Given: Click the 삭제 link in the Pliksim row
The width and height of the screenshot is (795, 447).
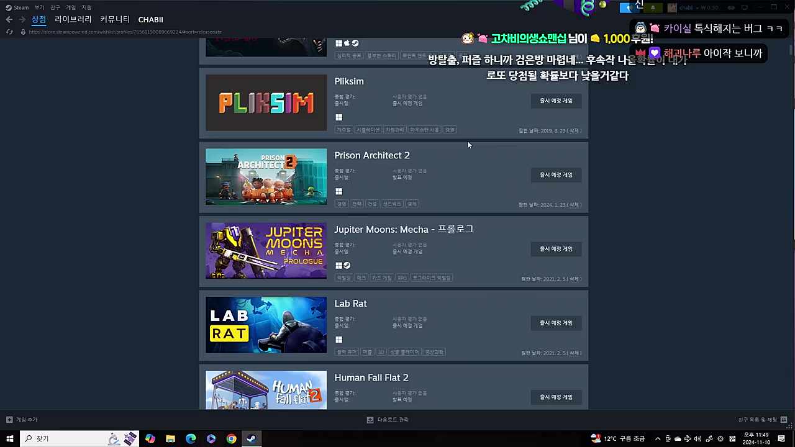Looking at the screenshot, I should click(x=575, y=131).
